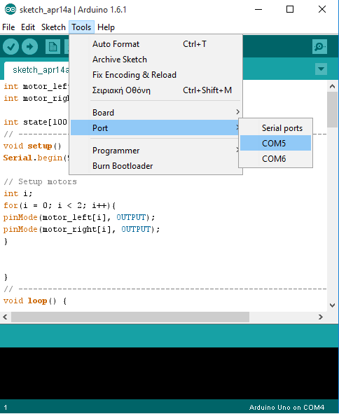339x414 pixels.
Task: Click vertical scrollbar down arrow
Action: point(333,305)
